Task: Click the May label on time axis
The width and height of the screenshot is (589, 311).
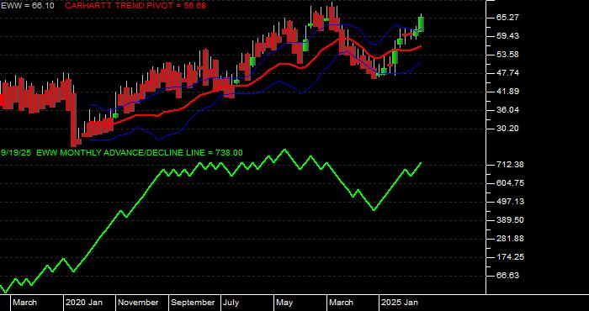Action: point(284,303)
